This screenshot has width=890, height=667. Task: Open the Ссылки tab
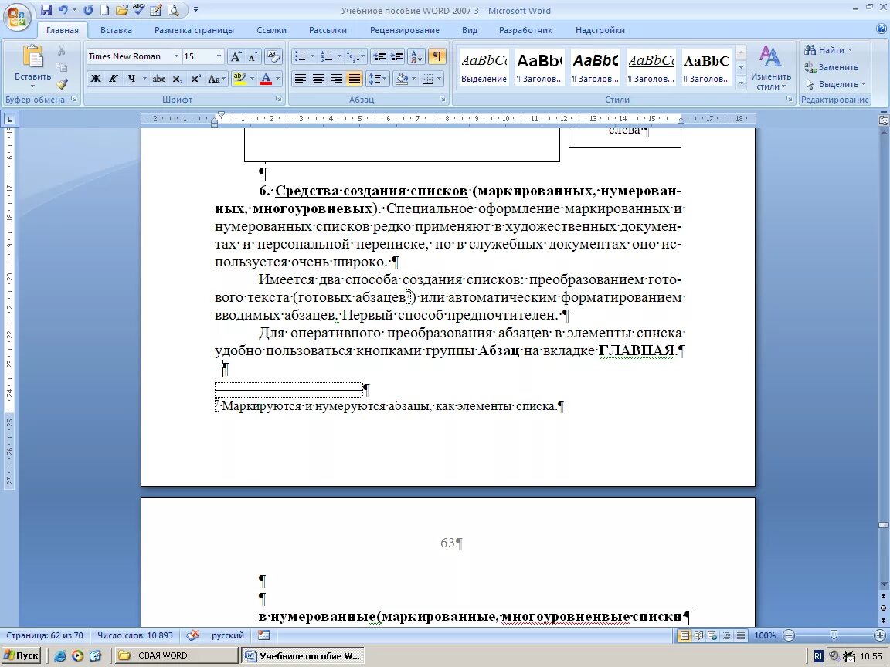271,30
